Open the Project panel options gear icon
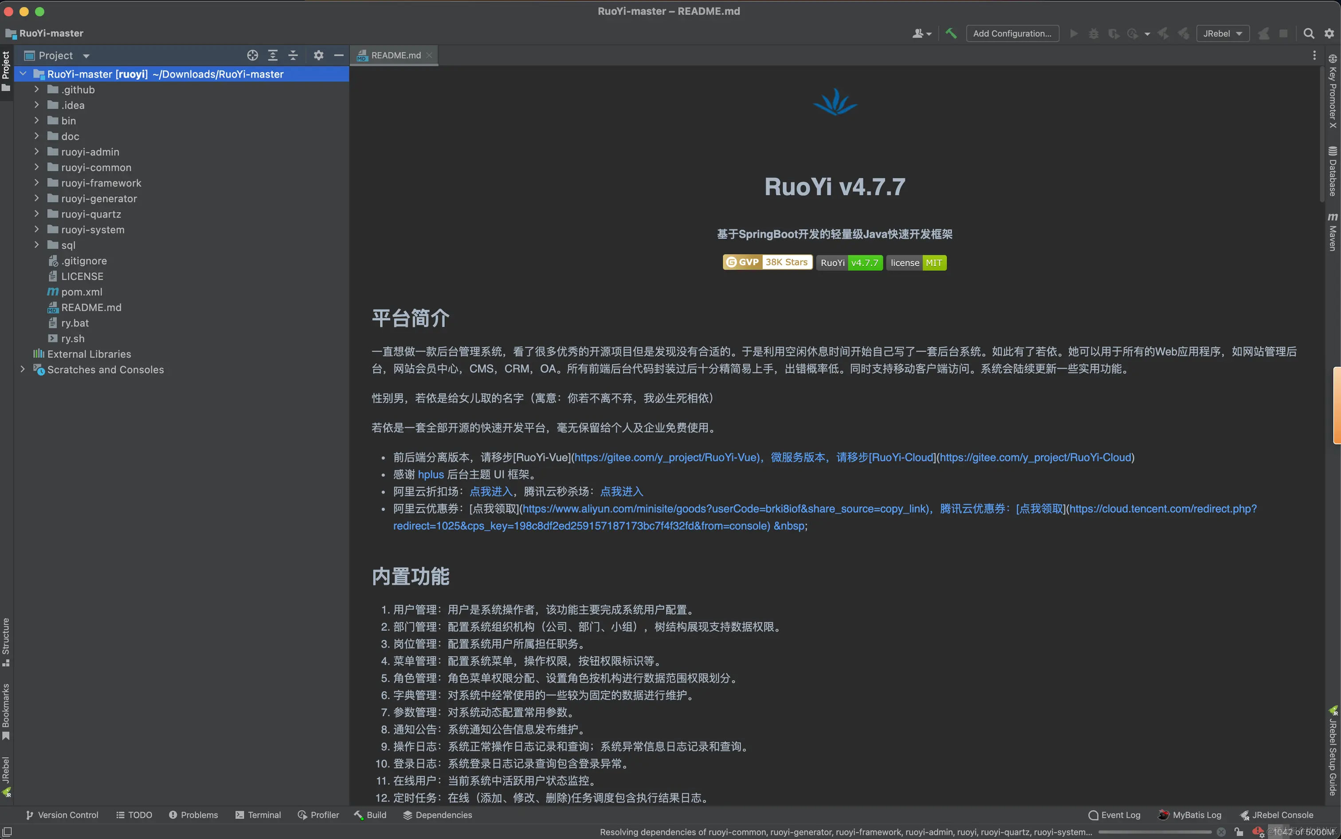Viewport: 1341px width, 839px height. 318,55
